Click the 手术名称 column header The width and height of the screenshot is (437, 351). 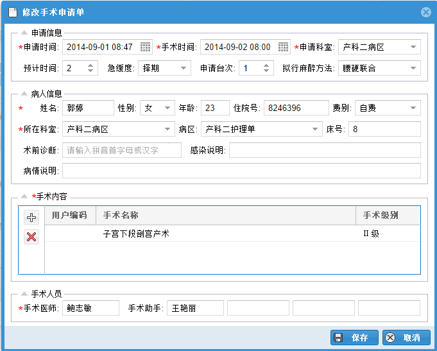point(226,215)
